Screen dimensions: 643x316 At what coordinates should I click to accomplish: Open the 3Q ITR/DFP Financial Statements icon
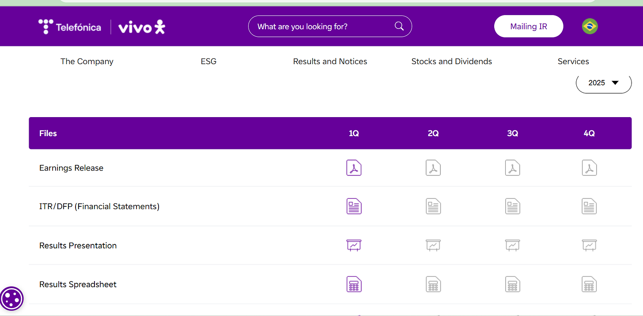[x=513, y=206]
